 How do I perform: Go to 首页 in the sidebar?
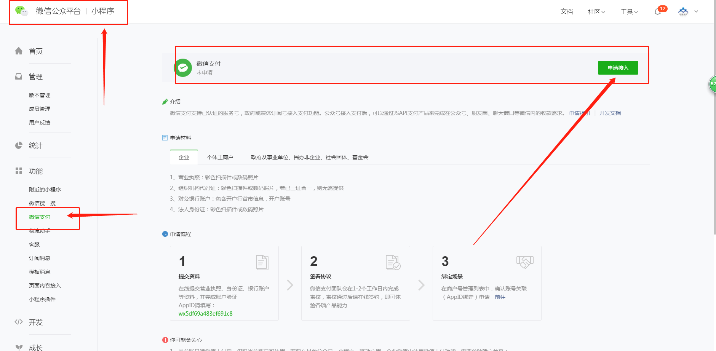(x=36, y=51)
